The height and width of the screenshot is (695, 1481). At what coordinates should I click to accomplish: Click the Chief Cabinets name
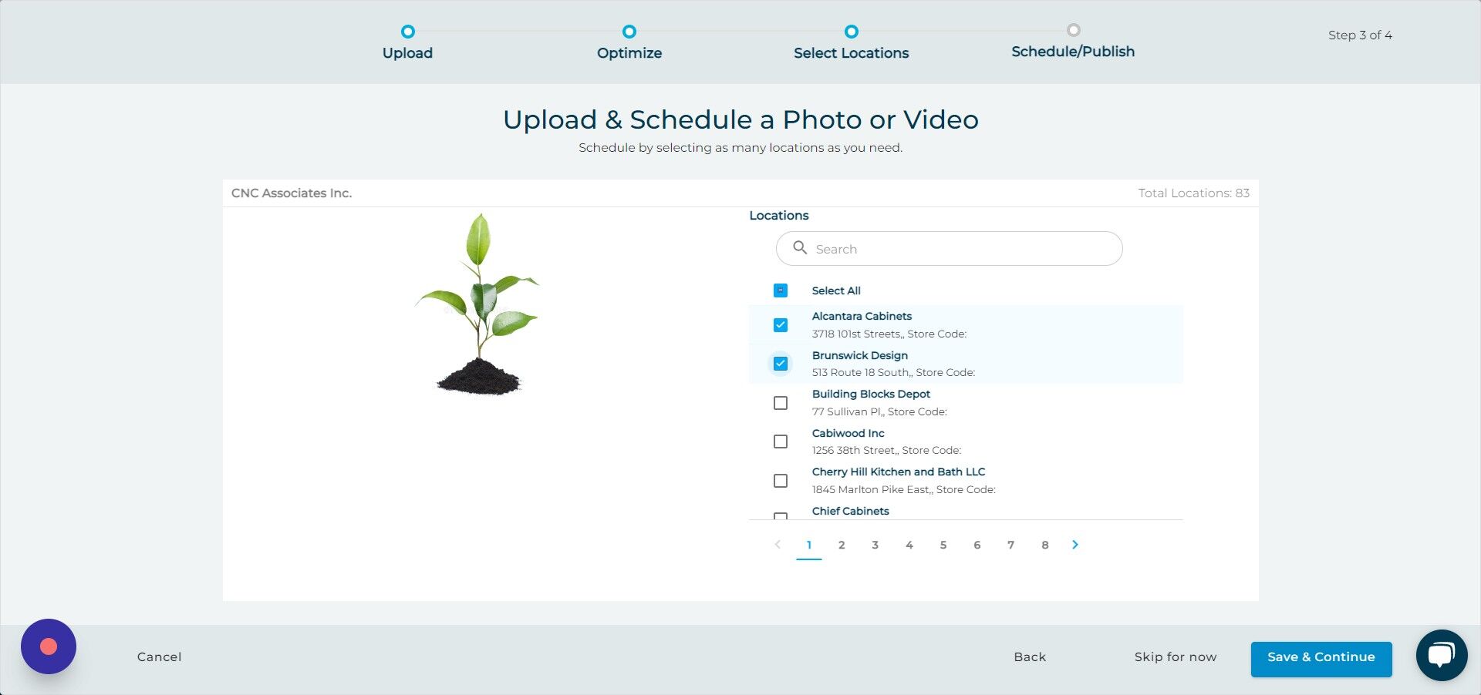point(851,511)
